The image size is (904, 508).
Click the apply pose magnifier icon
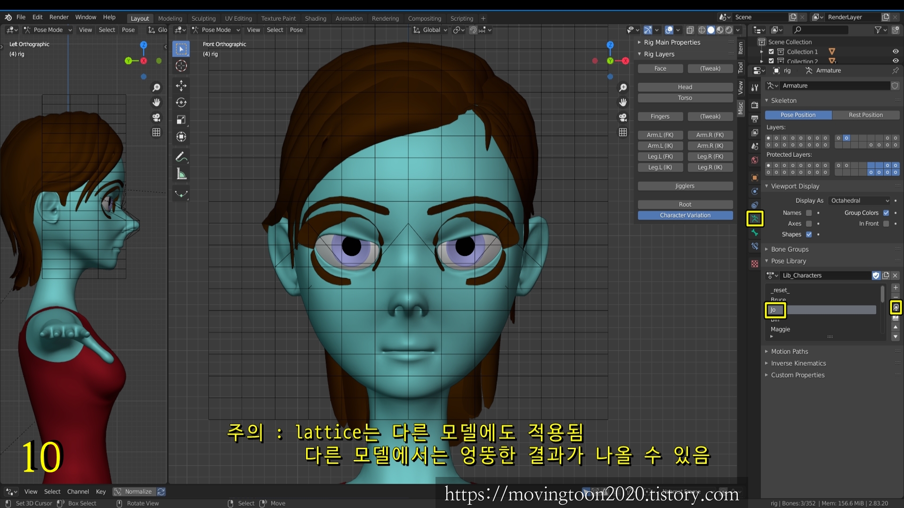coord(896,308)
